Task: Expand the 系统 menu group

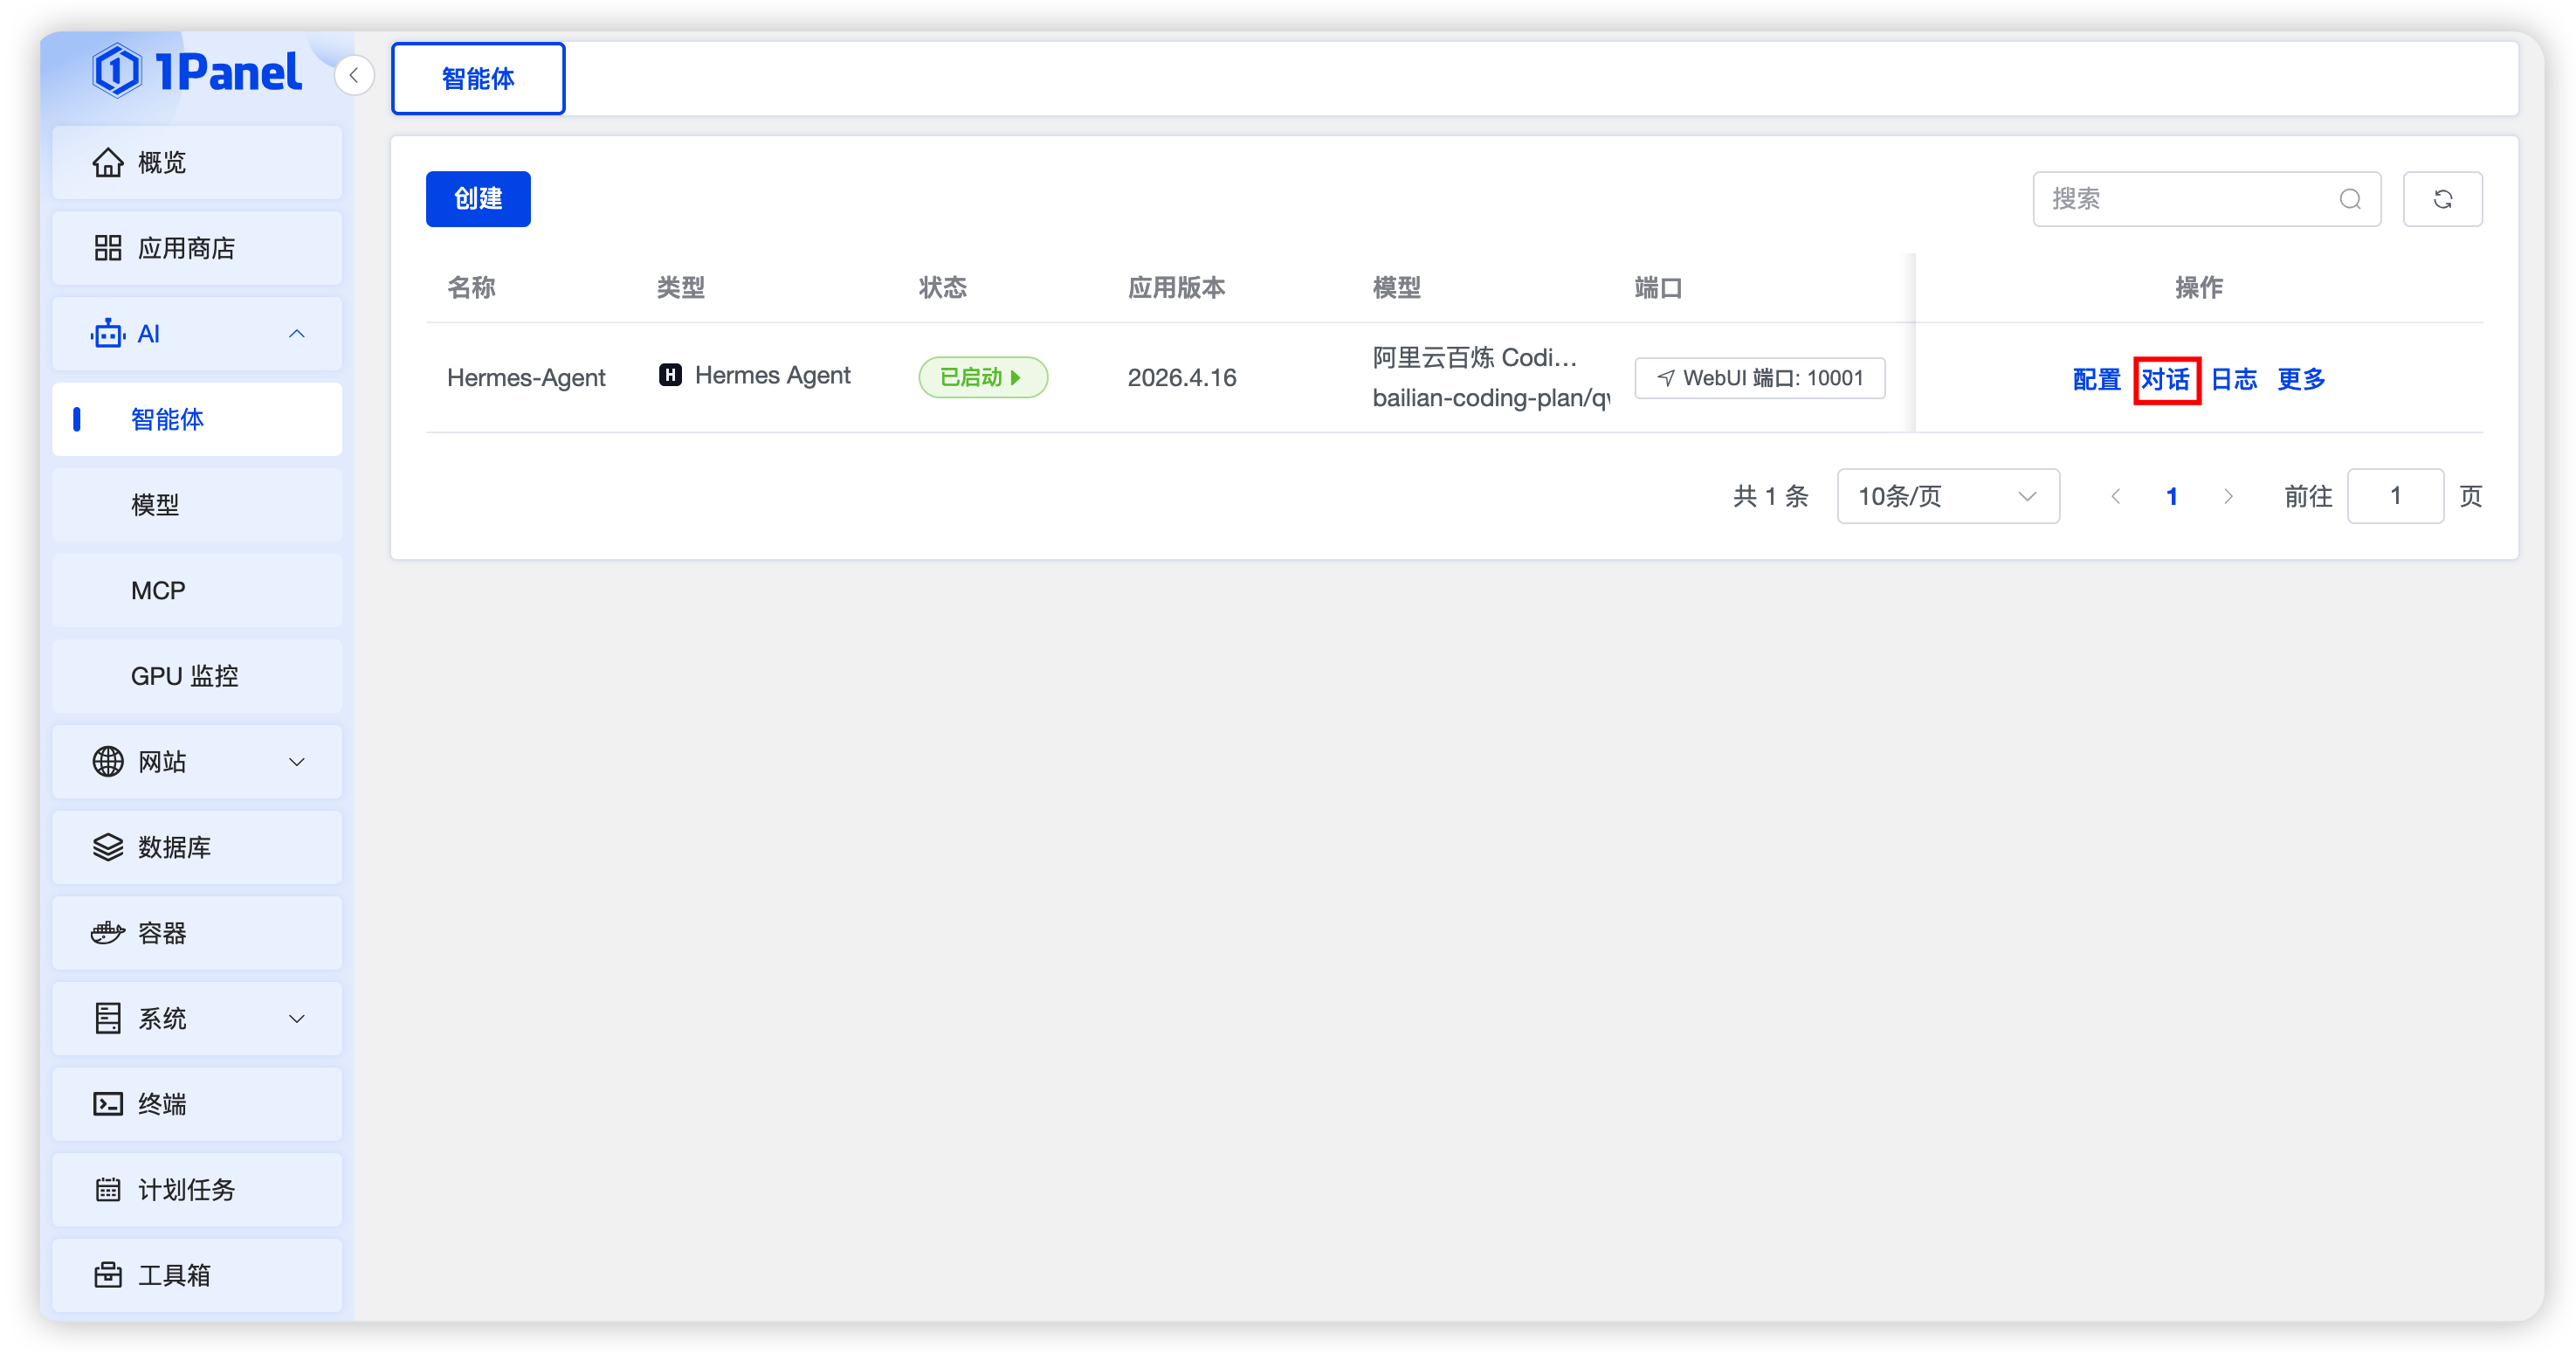Action: tap(197, 1019)
